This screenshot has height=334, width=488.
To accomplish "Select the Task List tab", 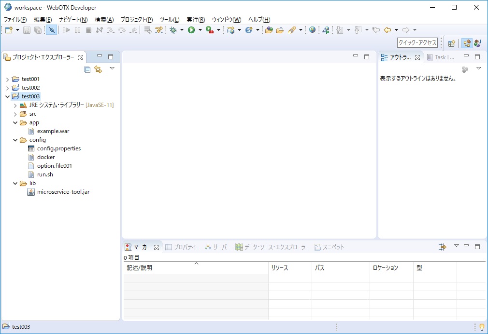I will point(440,57).
